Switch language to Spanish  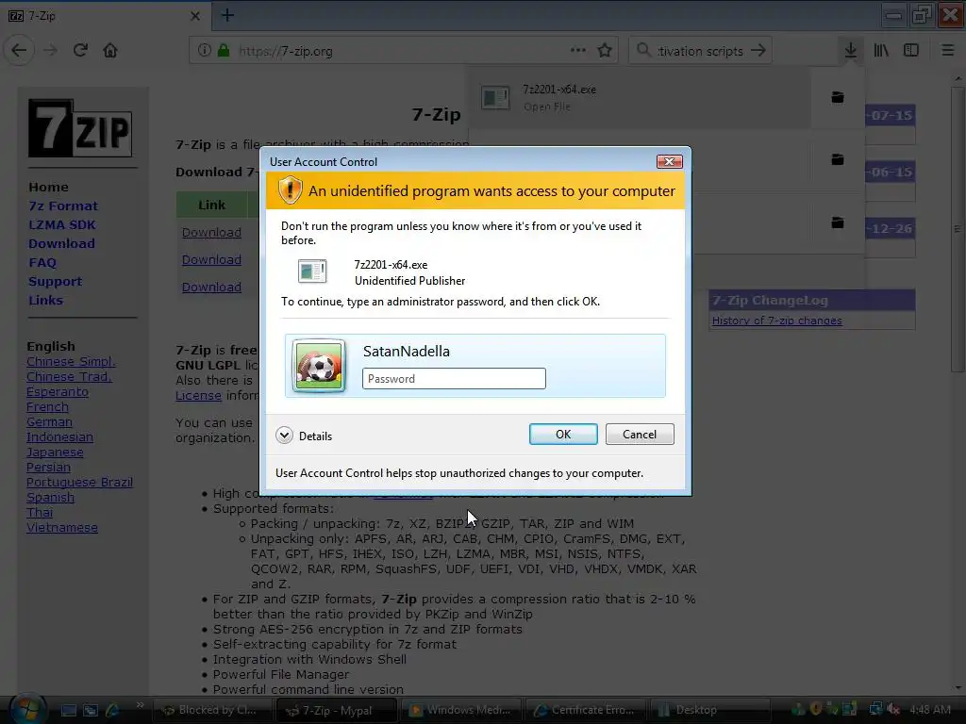coord(51,498)
